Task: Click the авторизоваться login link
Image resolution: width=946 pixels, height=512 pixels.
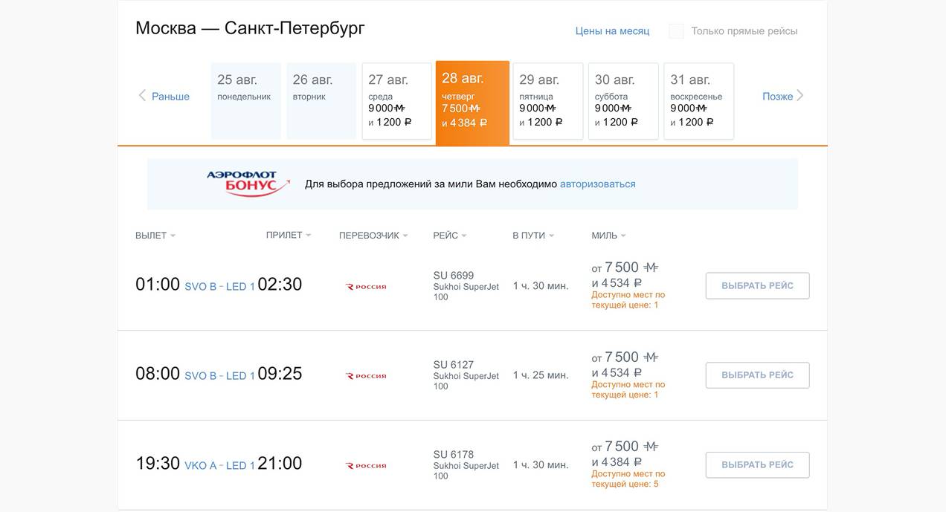Action: pyautogui.click(x=598, y=184)
